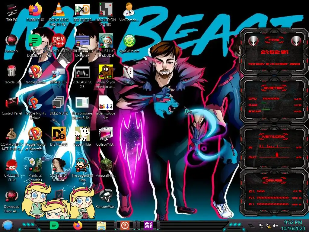Launch The Legend of Zilda shortcut

(x=82, y=170)
